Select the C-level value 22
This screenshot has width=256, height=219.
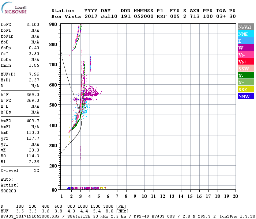click(37, 170)
